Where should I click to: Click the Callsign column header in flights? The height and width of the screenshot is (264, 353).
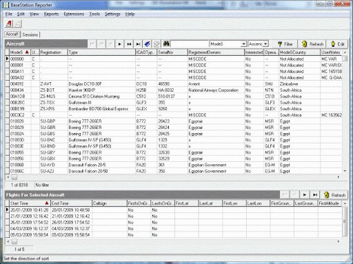click(x=110, y=203)
